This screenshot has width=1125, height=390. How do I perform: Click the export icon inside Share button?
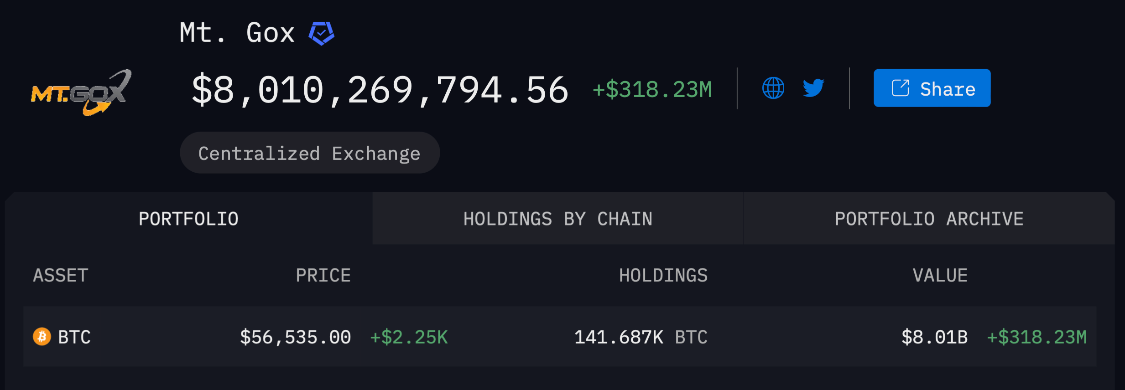tap(901, 88)
